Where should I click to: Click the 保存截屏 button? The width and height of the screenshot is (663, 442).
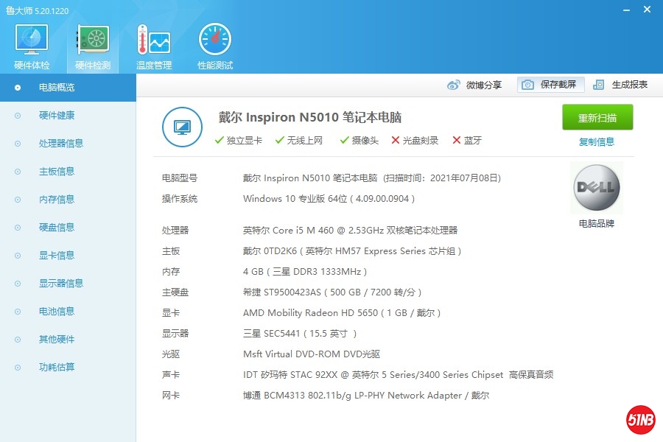550,85
